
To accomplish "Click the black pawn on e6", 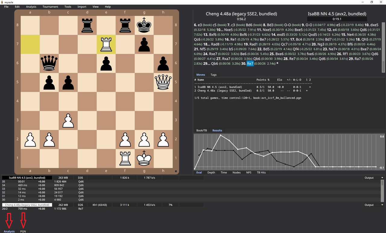I will pos(106,64).
